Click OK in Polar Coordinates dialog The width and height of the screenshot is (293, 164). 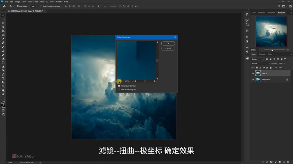click(168, 44)
